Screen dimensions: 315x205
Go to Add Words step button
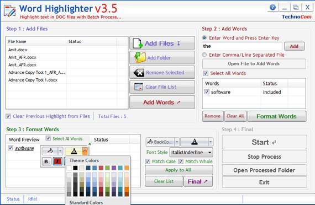(162, 102)
